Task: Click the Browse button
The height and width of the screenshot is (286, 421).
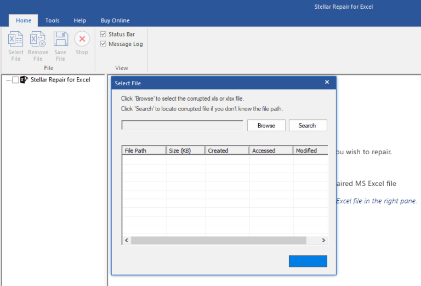Action: (266, 125)
